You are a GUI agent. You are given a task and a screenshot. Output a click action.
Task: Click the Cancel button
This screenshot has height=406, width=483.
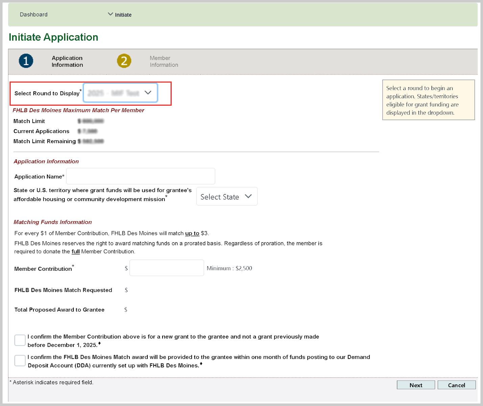point(456,385)
